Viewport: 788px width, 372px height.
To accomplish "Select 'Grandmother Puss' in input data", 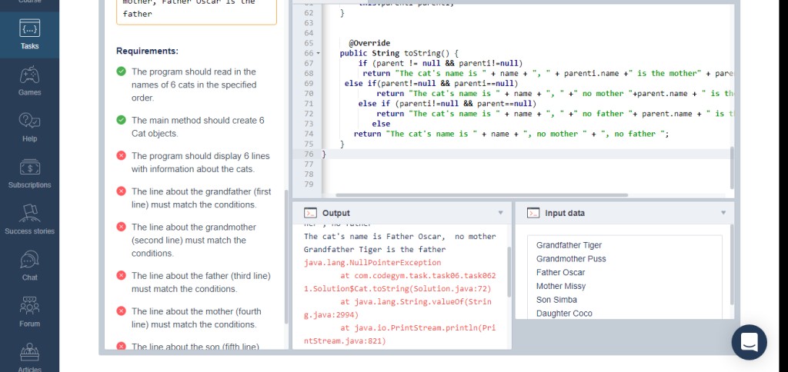I will click(571, 258).
